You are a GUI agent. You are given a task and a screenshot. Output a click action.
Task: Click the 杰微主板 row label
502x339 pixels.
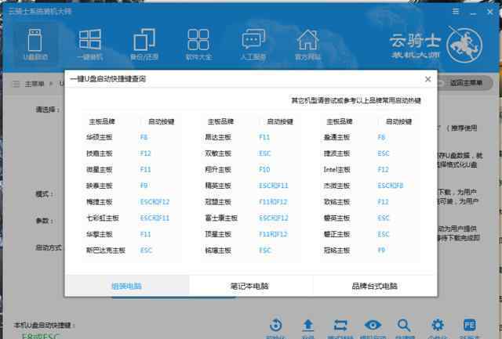pos(336,186)
